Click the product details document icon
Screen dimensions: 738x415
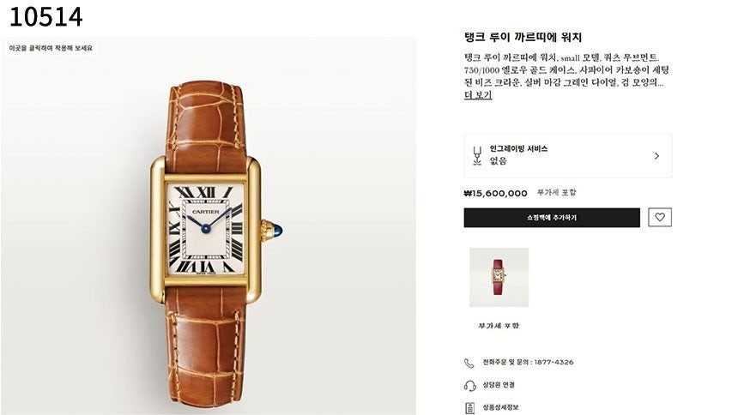(x=469, y=407)
